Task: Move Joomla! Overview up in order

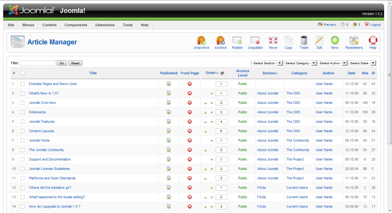Action: tap(205, 103)
